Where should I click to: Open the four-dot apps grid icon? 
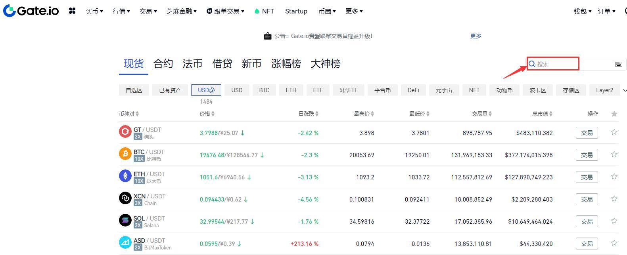pos(72,11)
